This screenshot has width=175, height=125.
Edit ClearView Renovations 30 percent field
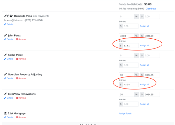[126, 95]
